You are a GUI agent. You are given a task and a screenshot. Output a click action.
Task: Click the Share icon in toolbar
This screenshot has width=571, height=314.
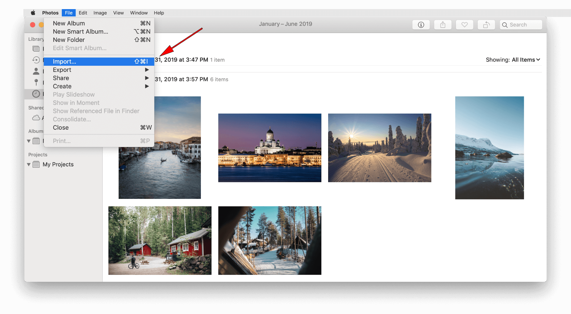click(x=442, y=25)
